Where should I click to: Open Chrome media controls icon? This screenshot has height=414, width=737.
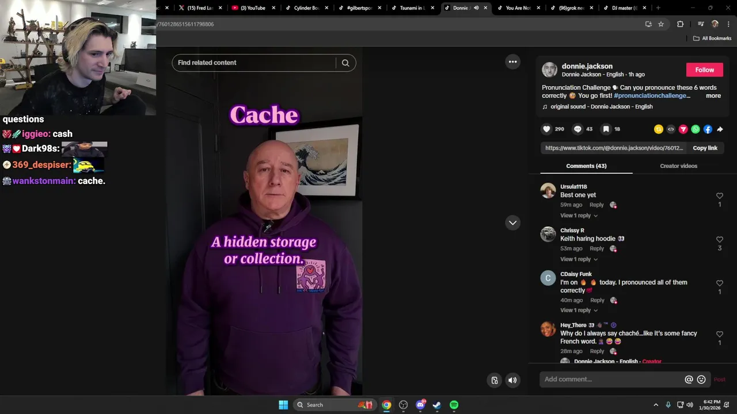click(700, 24)
